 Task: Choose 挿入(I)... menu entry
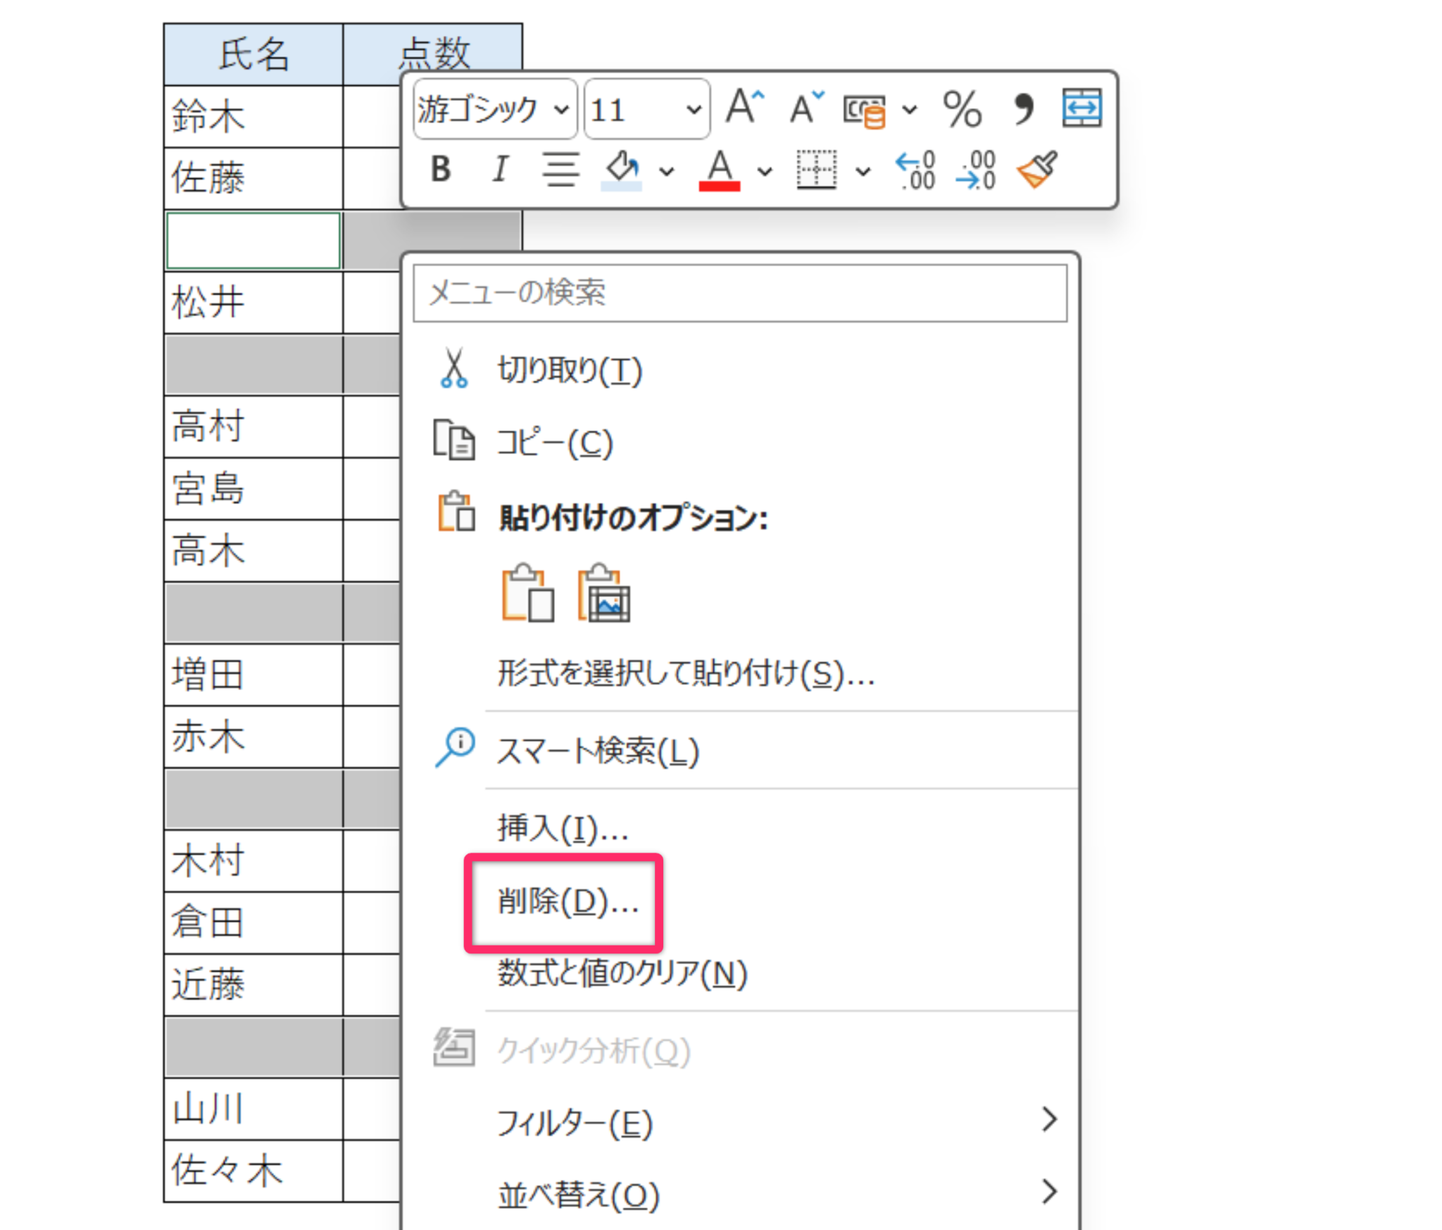(x=562, y=828)
